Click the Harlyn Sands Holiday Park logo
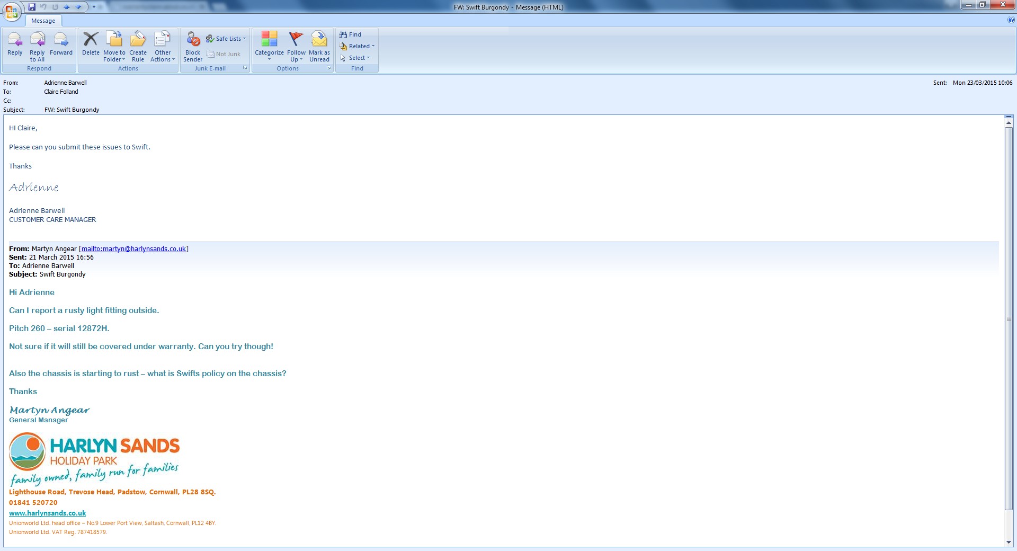 pos(94,459)
